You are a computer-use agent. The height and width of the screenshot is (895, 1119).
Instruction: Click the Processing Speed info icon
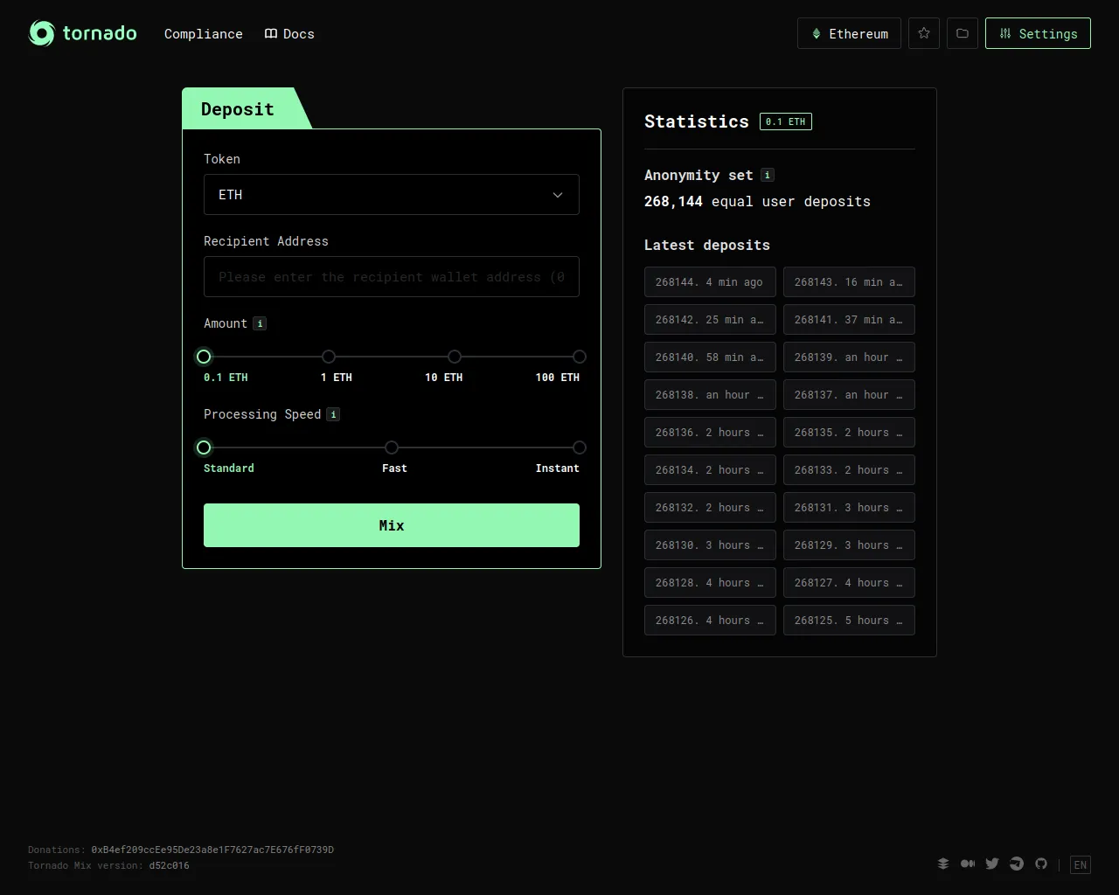point(333,414)
